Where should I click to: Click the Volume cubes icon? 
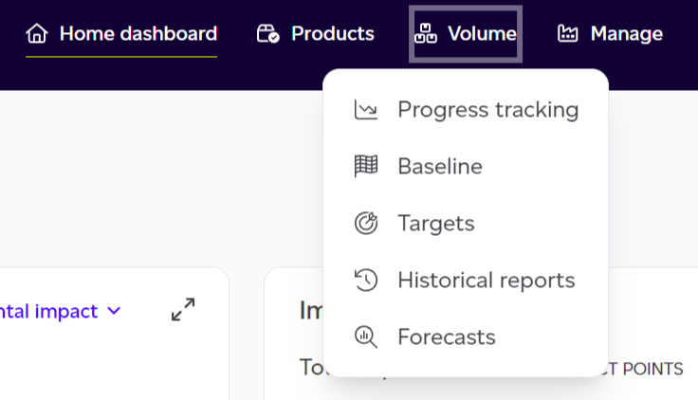coord(426,33)
